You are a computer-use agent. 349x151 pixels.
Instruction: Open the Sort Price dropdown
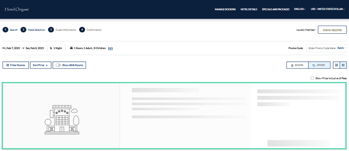click(41, 65)
